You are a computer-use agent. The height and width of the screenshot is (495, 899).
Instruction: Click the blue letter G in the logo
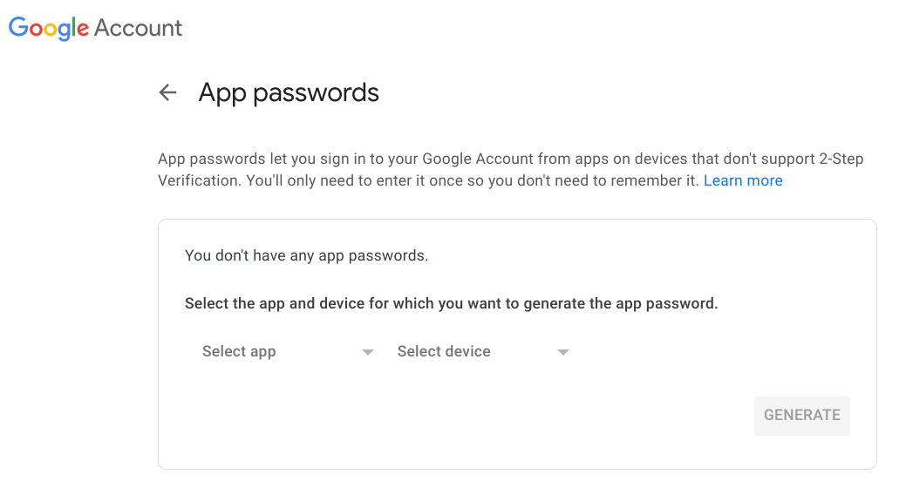tap(18, 26)
